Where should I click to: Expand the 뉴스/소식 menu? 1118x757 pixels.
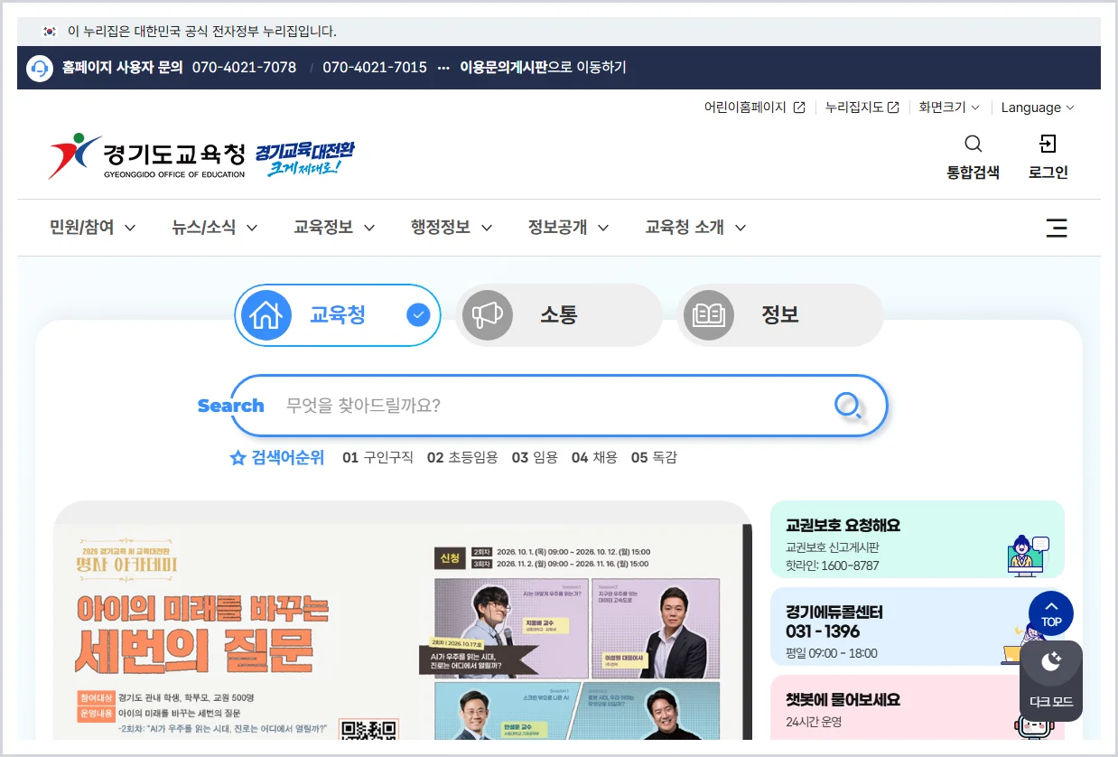click(214, 228)
